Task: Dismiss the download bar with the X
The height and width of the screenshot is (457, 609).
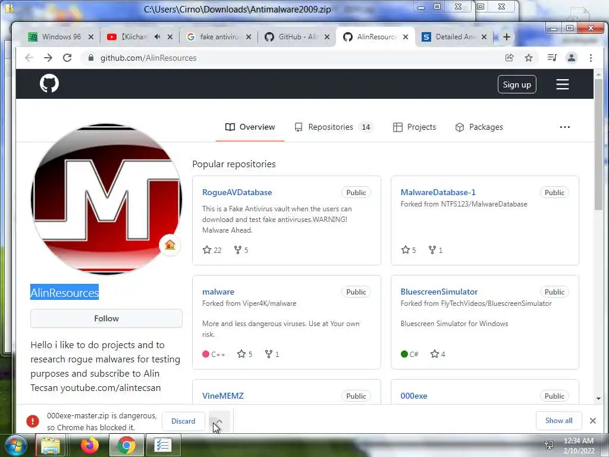Action: point(593,421)
